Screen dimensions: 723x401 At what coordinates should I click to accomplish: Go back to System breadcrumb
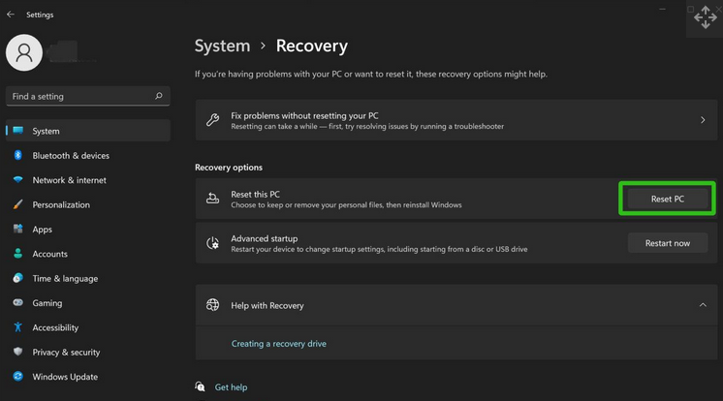click(x=222, y=46)
